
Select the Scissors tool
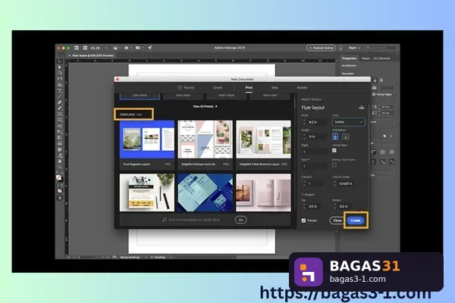(60, 127)
